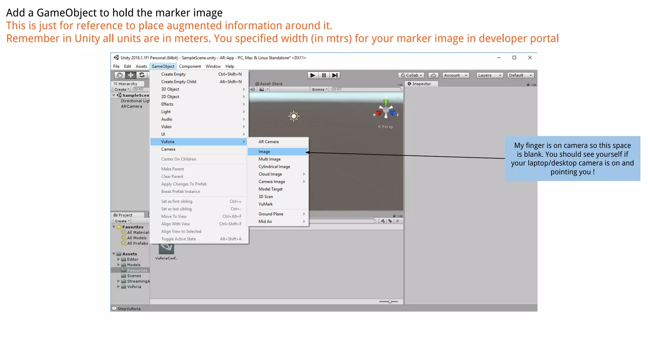Open the Layers dropdown

click(x=490, y=75)
